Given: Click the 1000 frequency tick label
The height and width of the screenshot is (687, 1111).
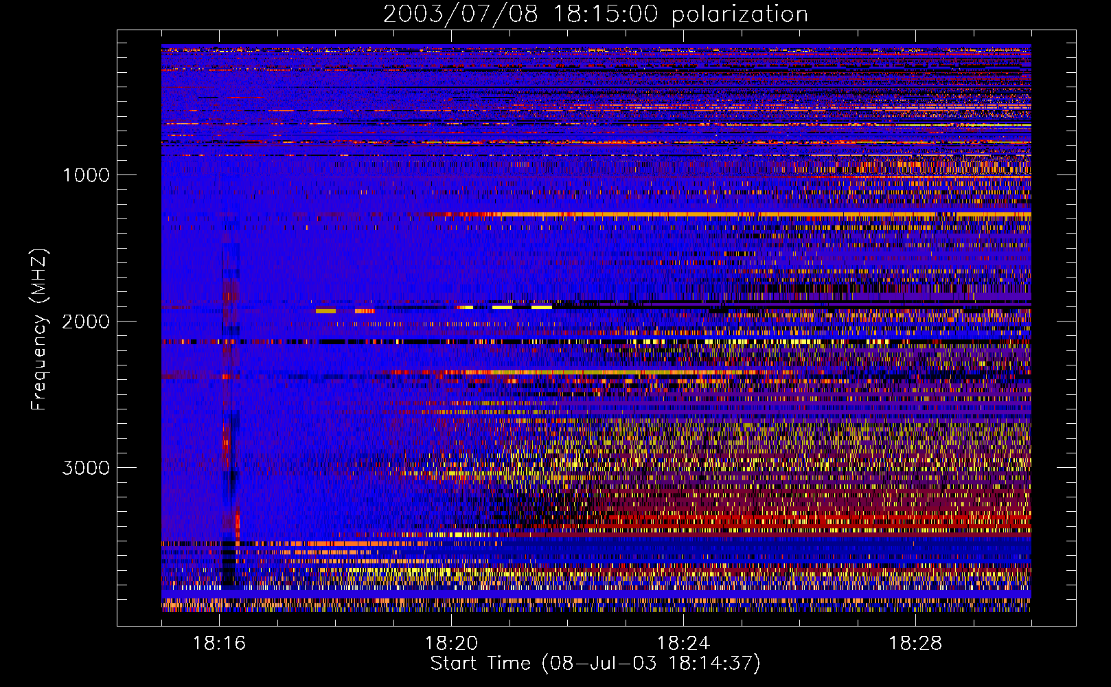Looking at the screenshot, I should pyautogui.click(x=87, y=175).
